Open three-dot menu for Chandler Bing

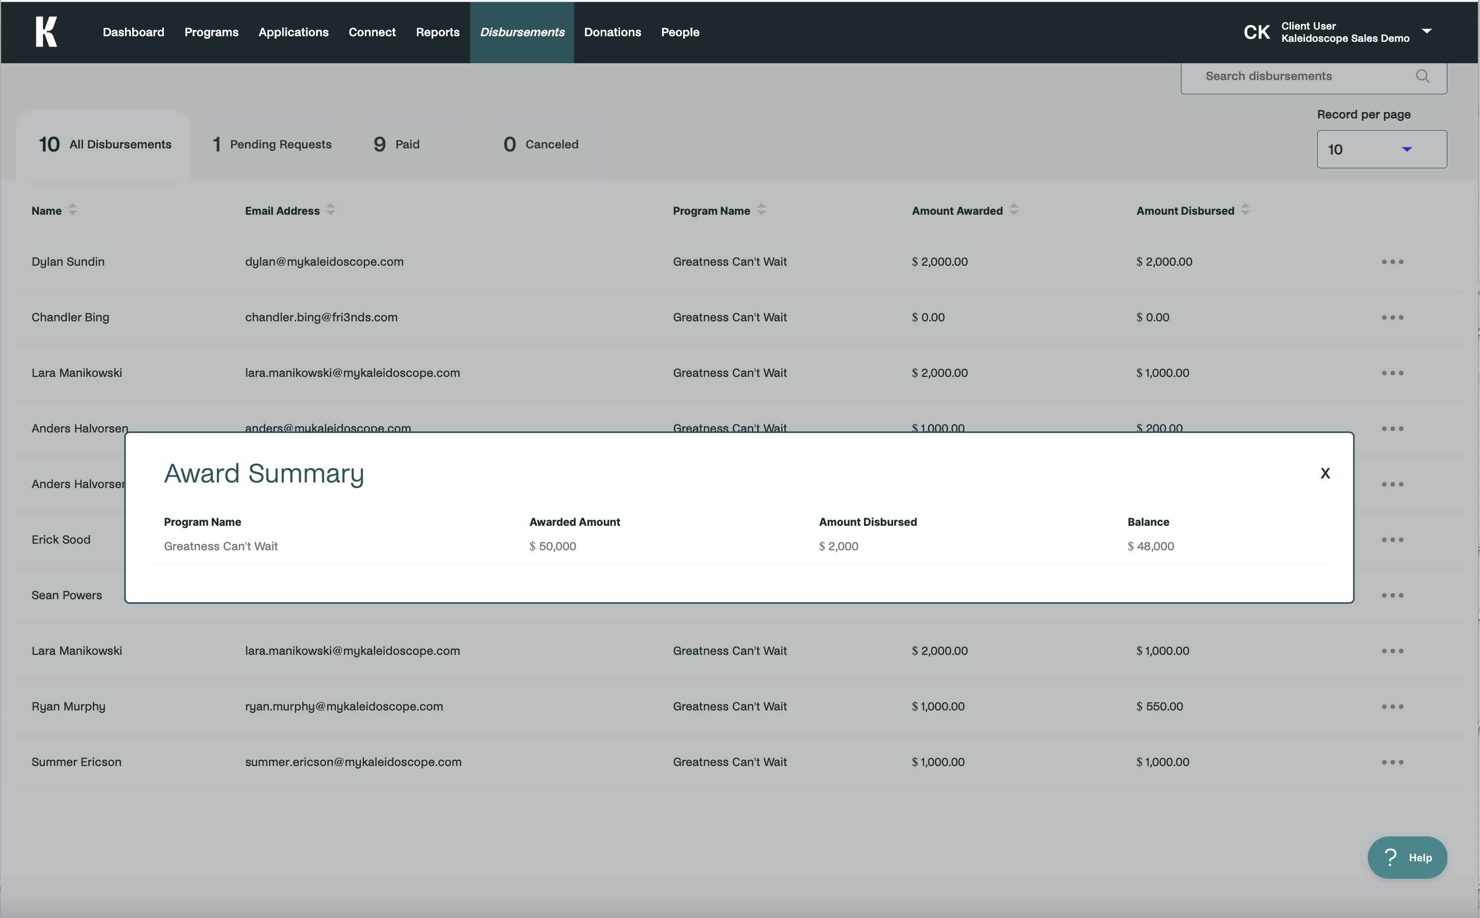click(x=1392, y=318)
